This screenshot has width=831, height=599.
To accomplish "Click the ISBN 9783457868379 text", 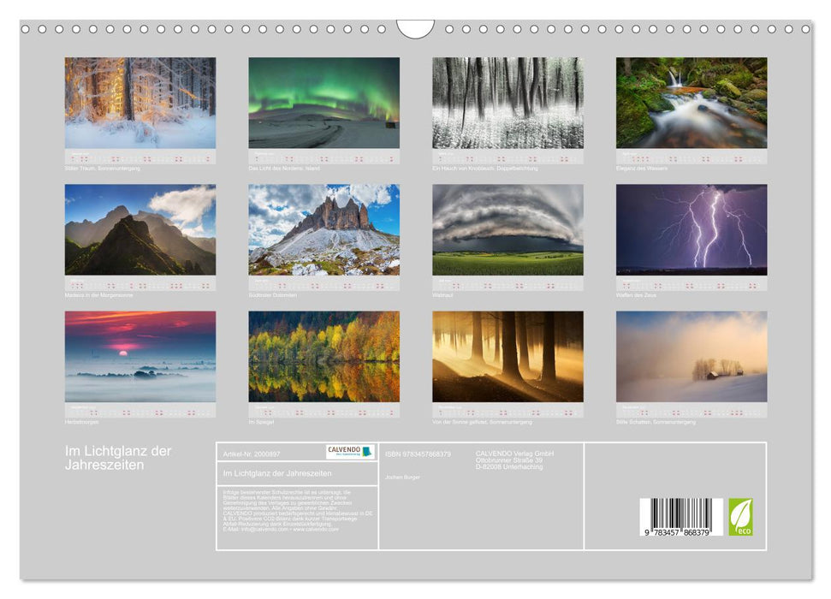I will 418,454.
